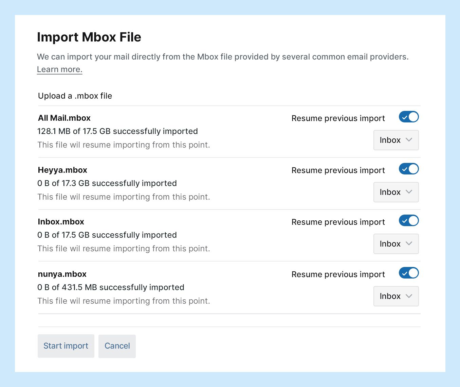The image size is (460, 387).
Task: Choose destination folder for nunya.mbox
Action: [x=396, y=296]
